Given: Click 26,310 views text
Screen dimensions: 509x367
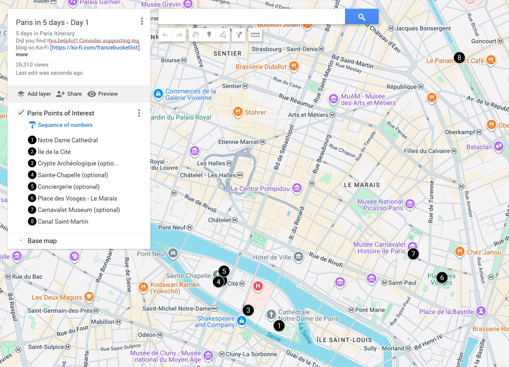Looking at the screenshot, I should (32, 65).
